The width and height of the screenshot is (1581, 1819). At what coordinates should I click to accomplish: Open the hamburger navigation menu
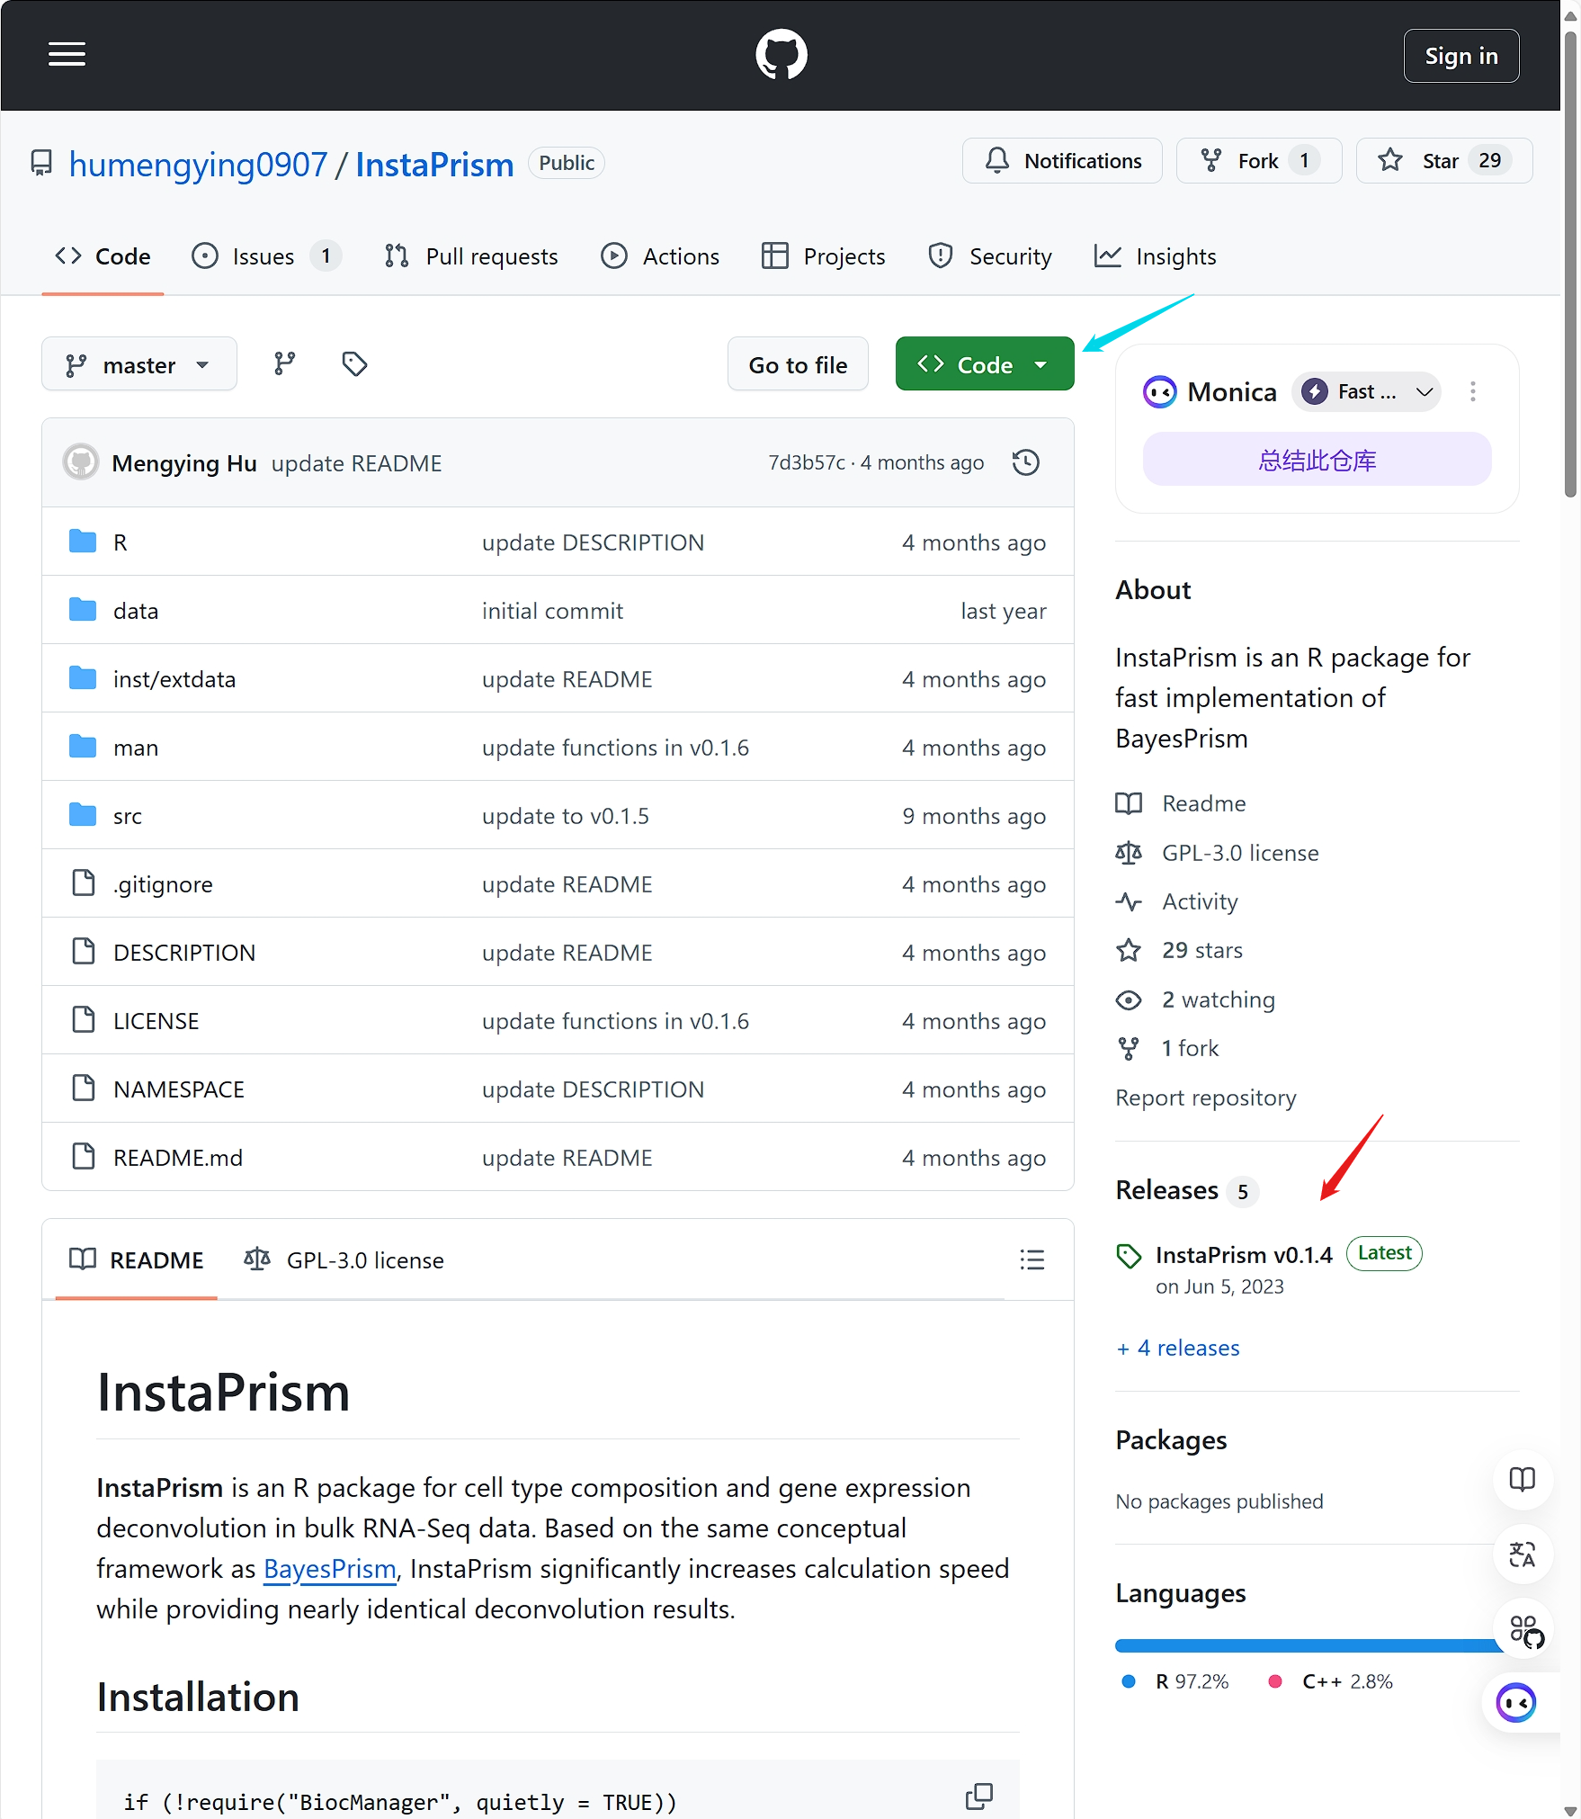point(67,55)
